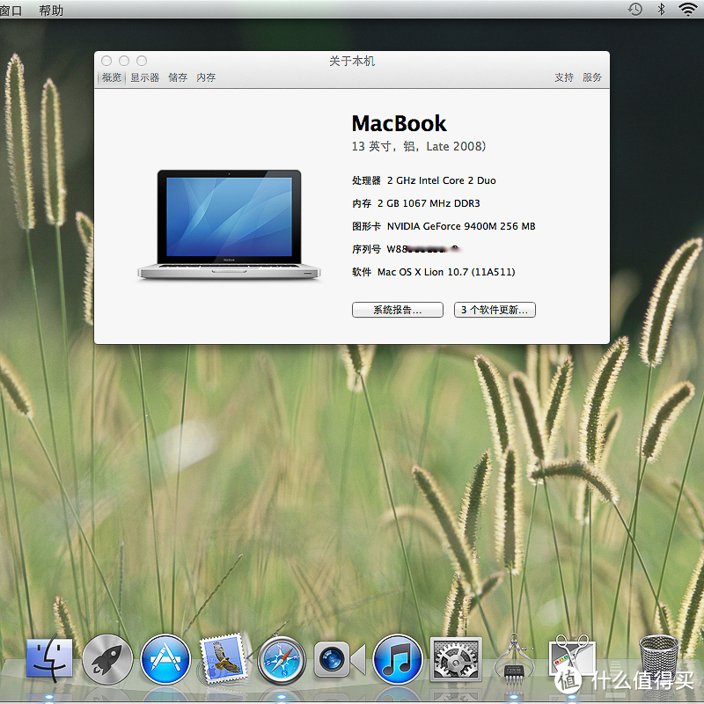Click the 3 个软件更新 button
This screenshot has width=704, height=704.
[x=495, y=310]
